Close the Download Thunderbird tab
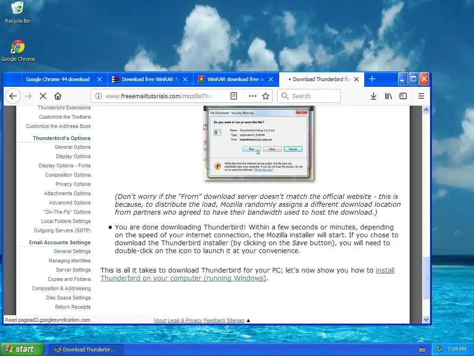This screenshot has width=474, height=356. pyautogui.click(x=356, y=79)
